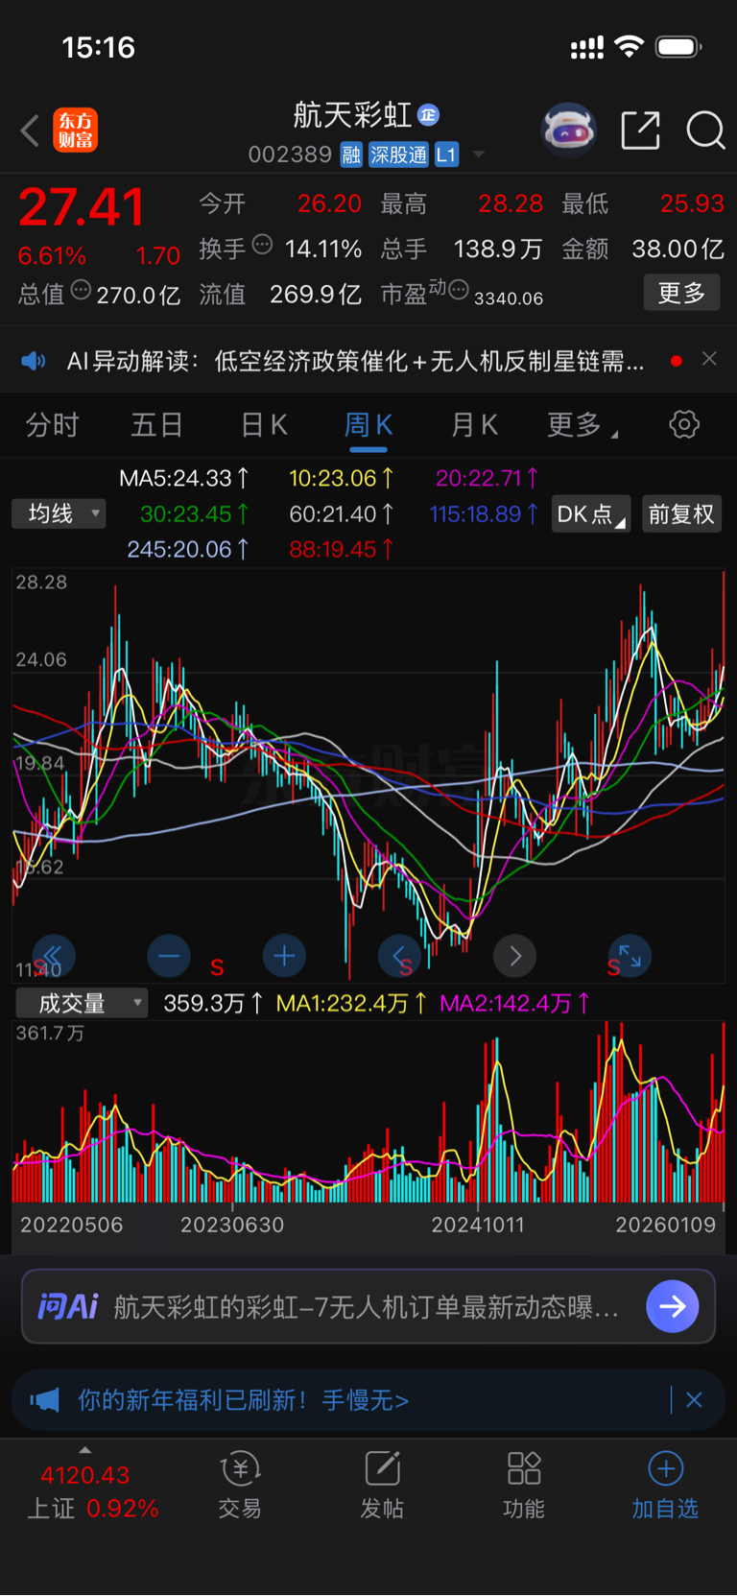Tap the 27.41 current price

(82, 207)
